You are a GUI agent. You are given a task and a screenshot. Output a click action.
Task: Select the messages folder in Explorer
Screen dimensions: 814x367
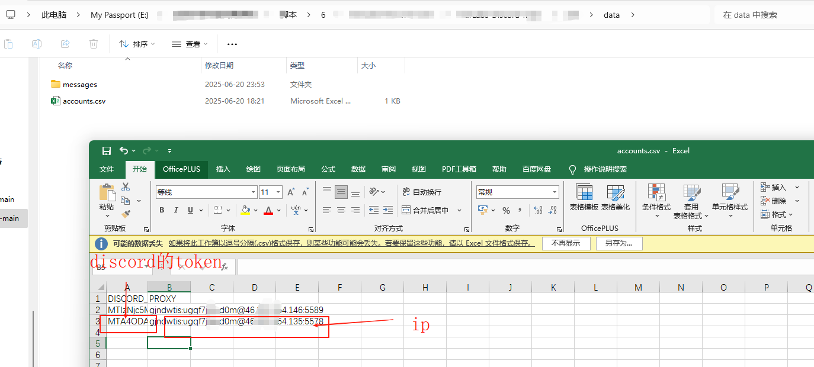[74, 85]
